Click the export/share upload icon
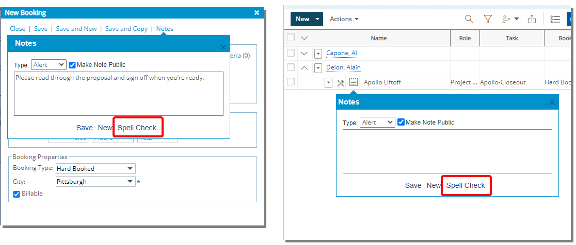This screenshot has width=576, height=245. click(x=532, y=19)
